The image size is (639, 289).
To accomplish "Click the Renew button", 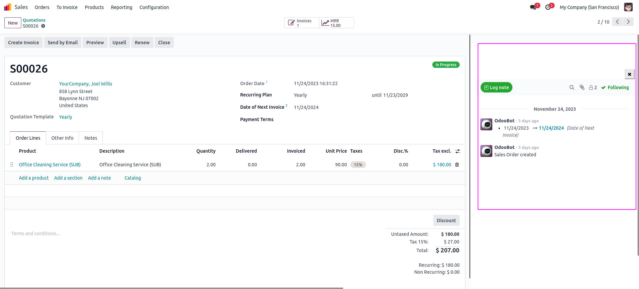I will tap(142, 43).
